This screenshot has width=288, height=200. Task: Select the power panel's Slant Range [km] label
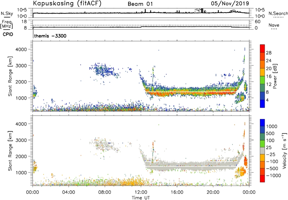point(10,76)
